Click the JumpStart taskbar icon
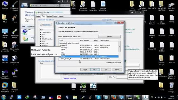Viewport: 178px width, 100px height. (x=145, y=97)
